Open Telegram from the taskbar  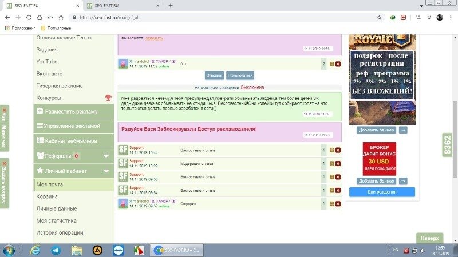point(56,250)
